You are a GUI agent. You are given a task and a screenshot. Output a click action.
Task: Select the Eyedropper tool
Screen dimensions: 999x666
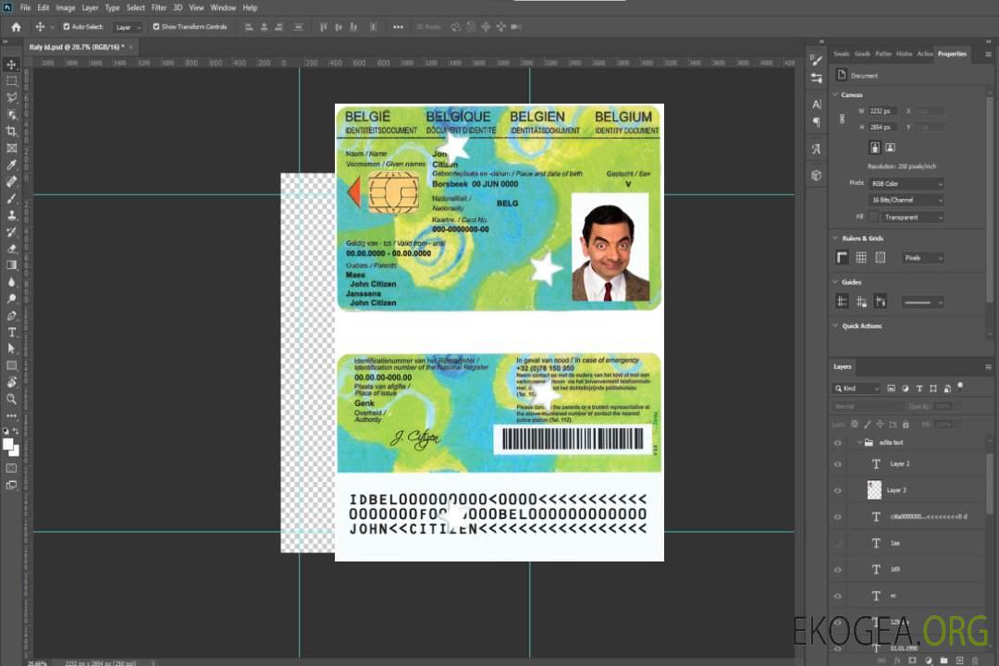pyautogui.click(x=11, y=165)
